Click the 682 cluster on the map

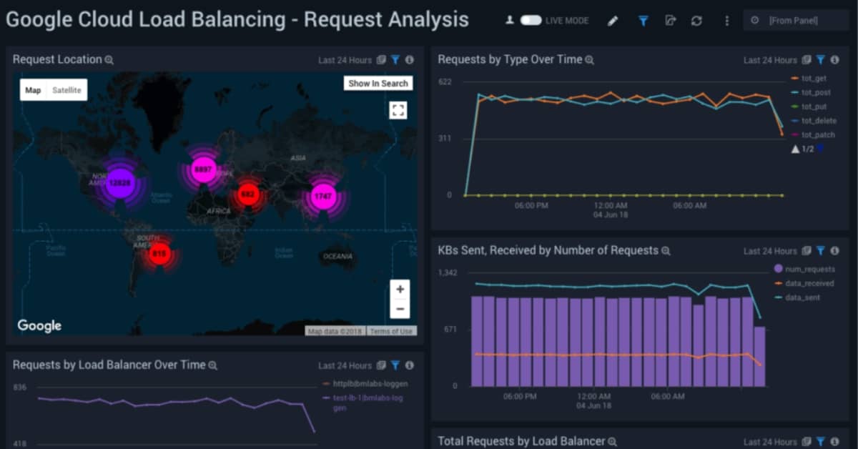(247, 194)
